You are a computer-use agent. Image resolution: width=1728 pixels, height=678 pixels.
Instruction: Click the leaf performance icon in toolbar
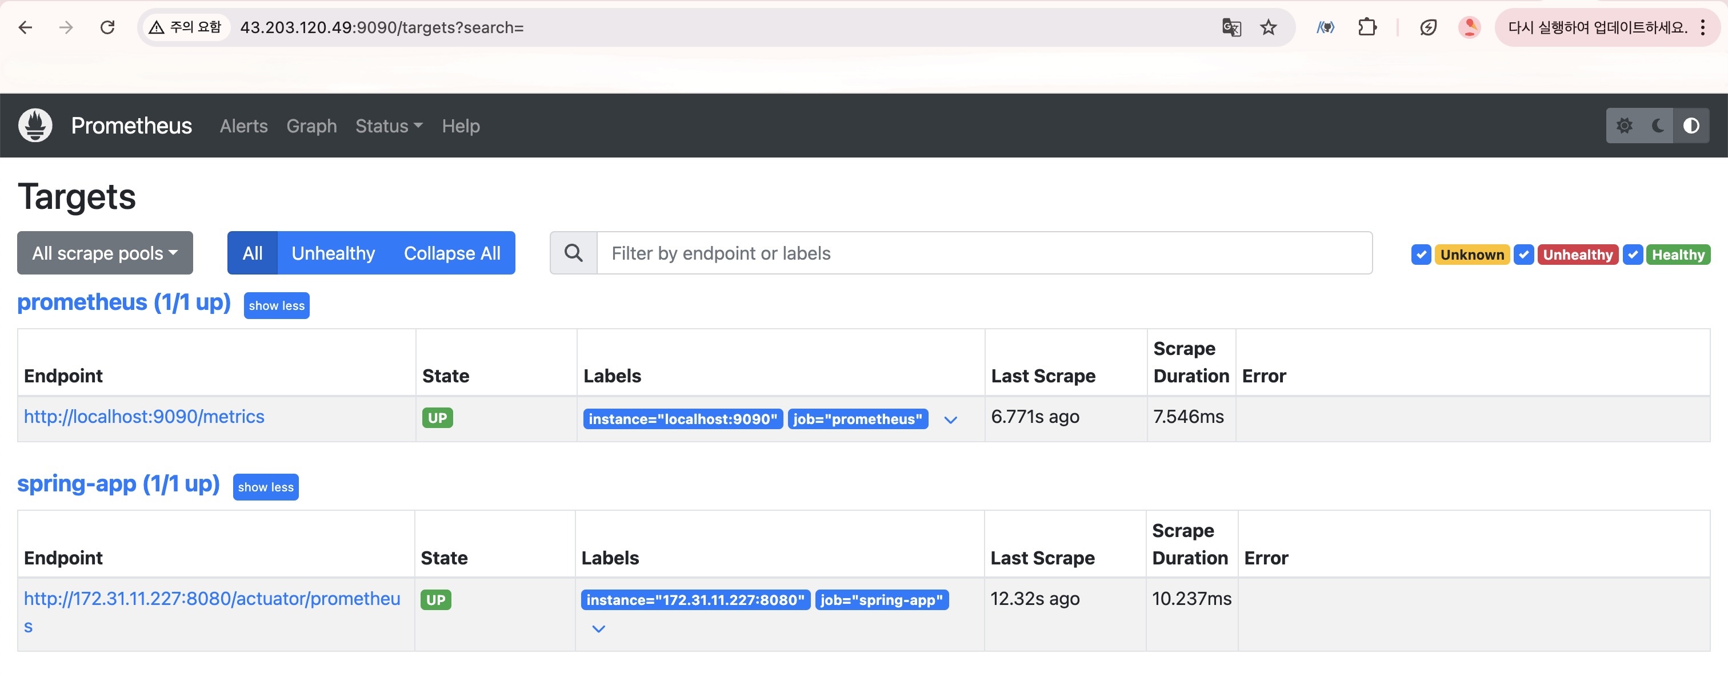pos(1428,27)
